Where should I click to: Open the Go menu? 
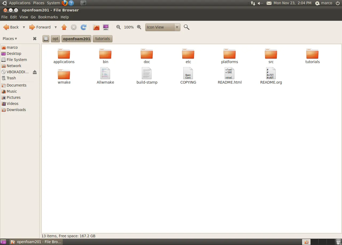coord(33,17)
